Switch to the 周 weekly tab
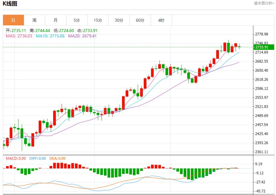The height and width of the screenshot is (195, 276). (34, 20)
